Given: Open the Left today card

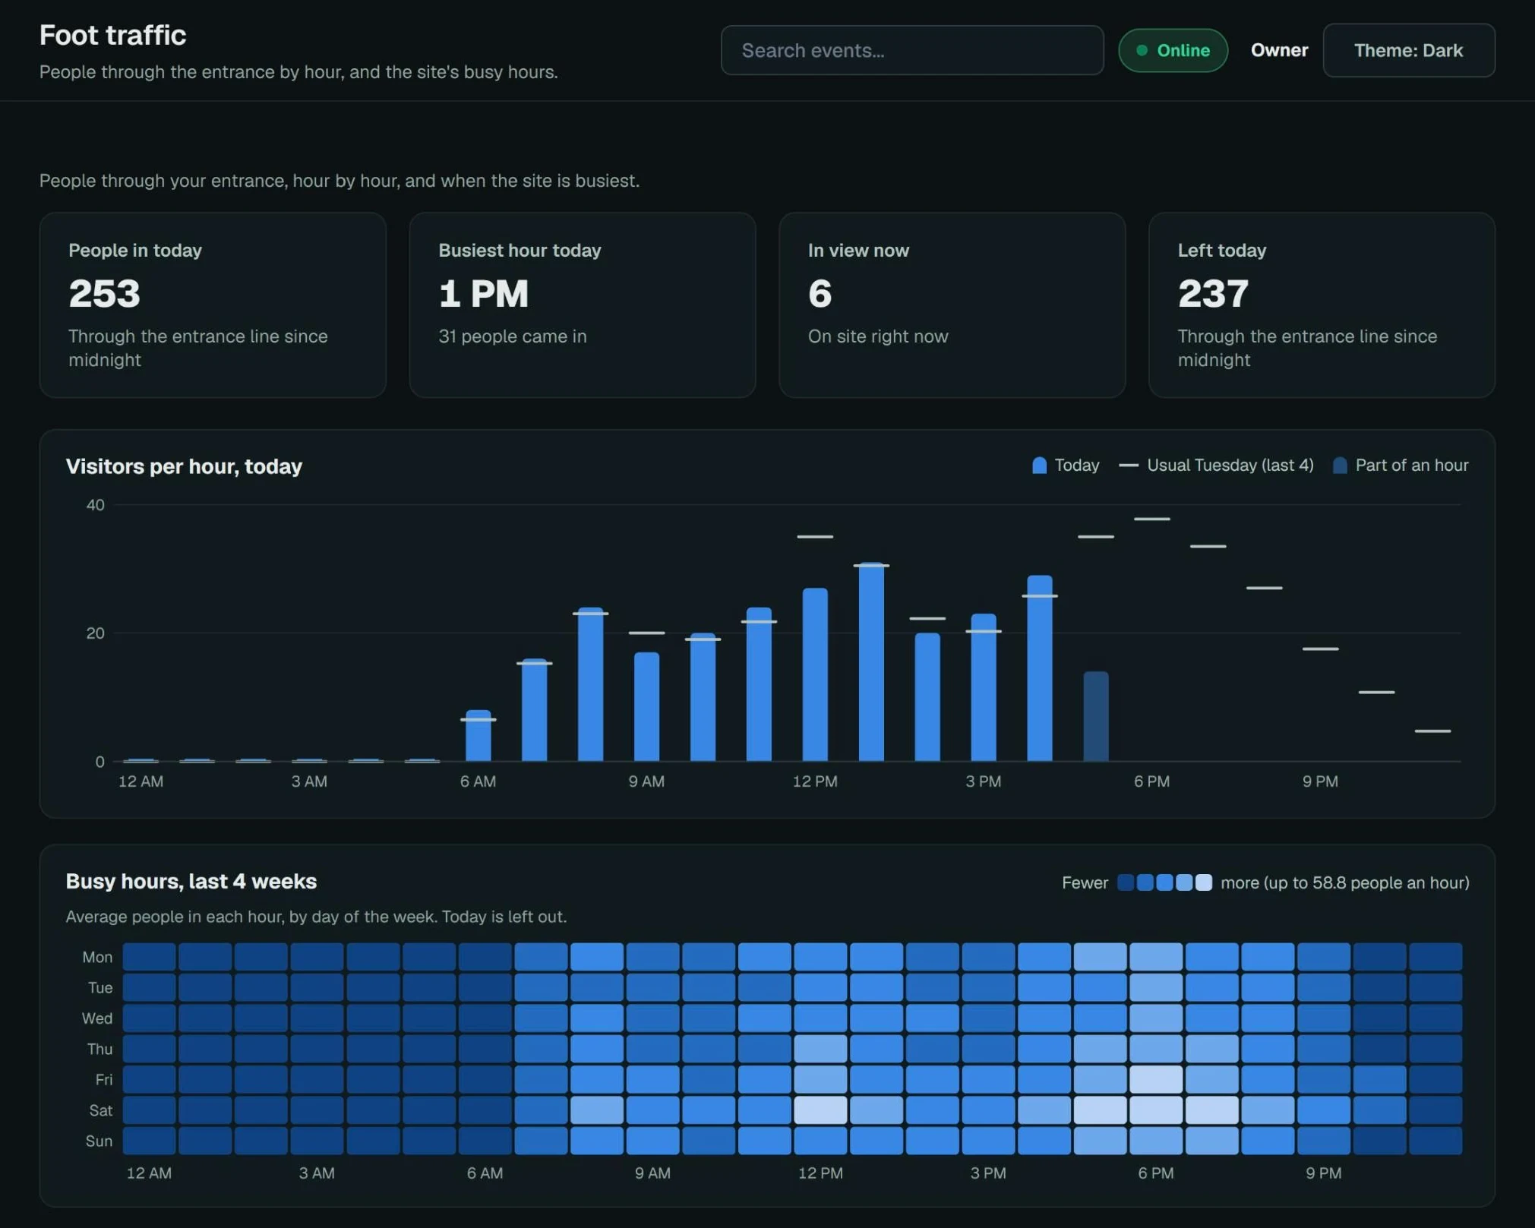Looking at the screenshot, I should pos(1322,305).
